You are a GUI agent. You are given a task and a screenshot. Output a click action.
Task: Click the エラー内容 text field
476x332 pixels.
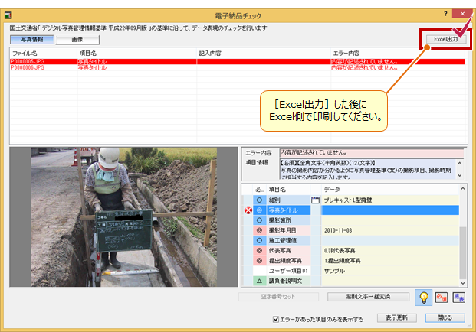371,153
